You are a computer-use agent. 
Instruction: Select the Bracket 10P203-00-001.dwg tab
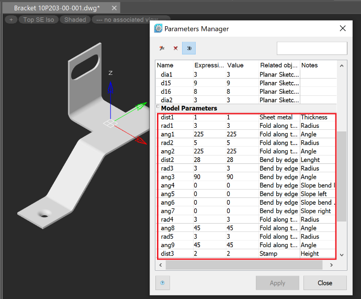coord(57,8)
